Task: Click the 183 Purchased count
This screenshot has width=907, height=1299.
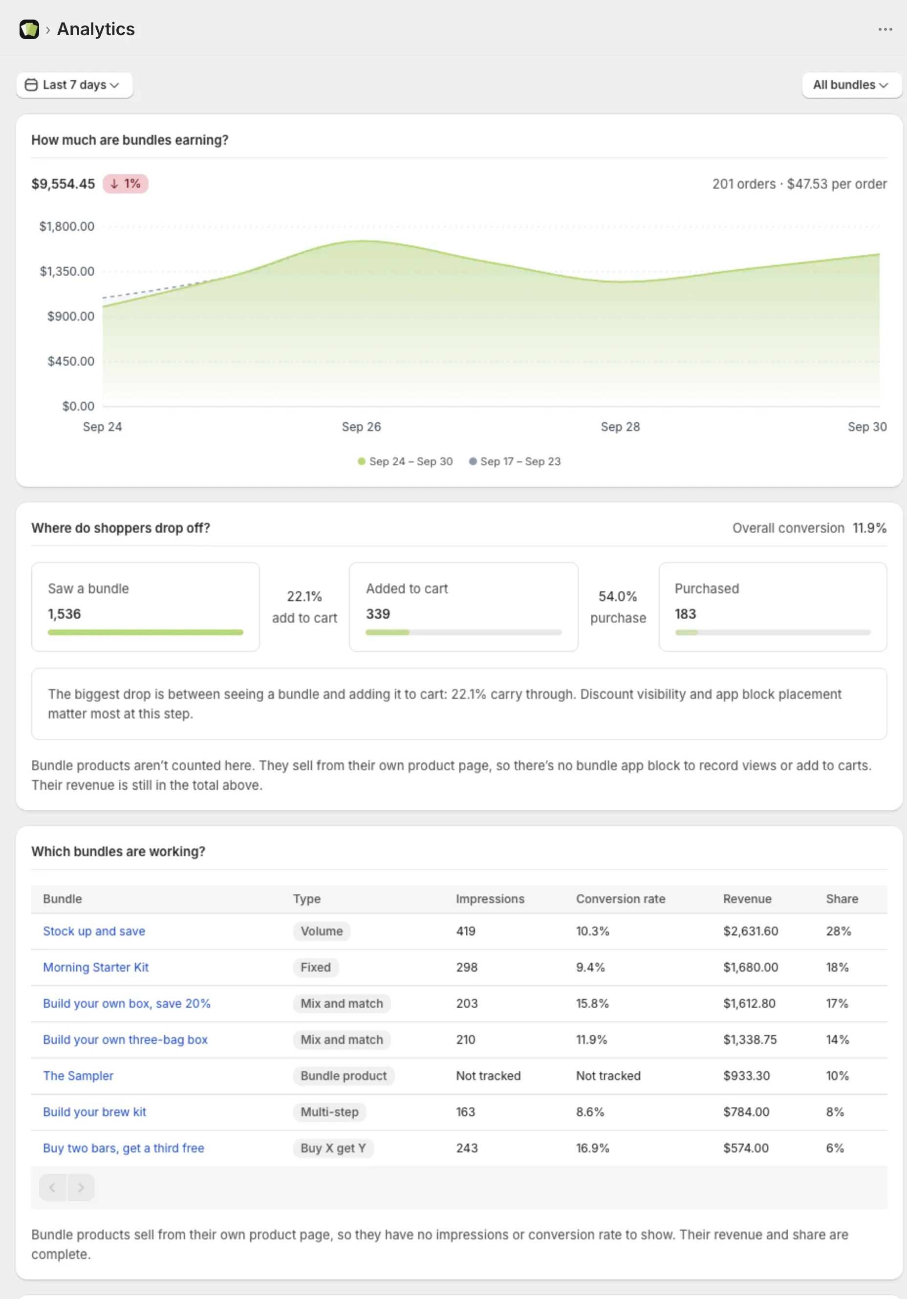Action: [x=685, y=614]
